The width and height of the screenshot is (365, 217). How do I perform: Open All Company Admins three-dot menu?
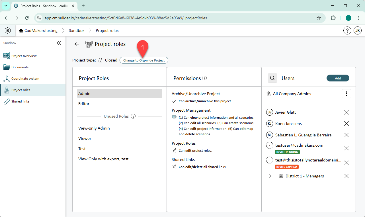346,94
